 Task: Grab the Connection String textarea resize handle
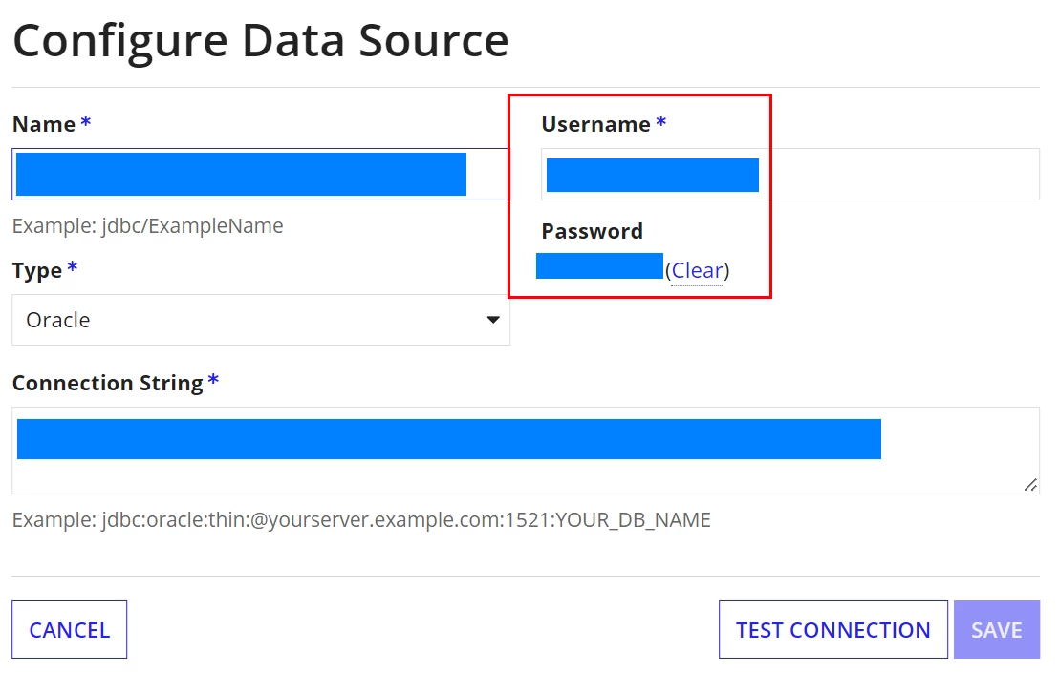click(1030, 485)
